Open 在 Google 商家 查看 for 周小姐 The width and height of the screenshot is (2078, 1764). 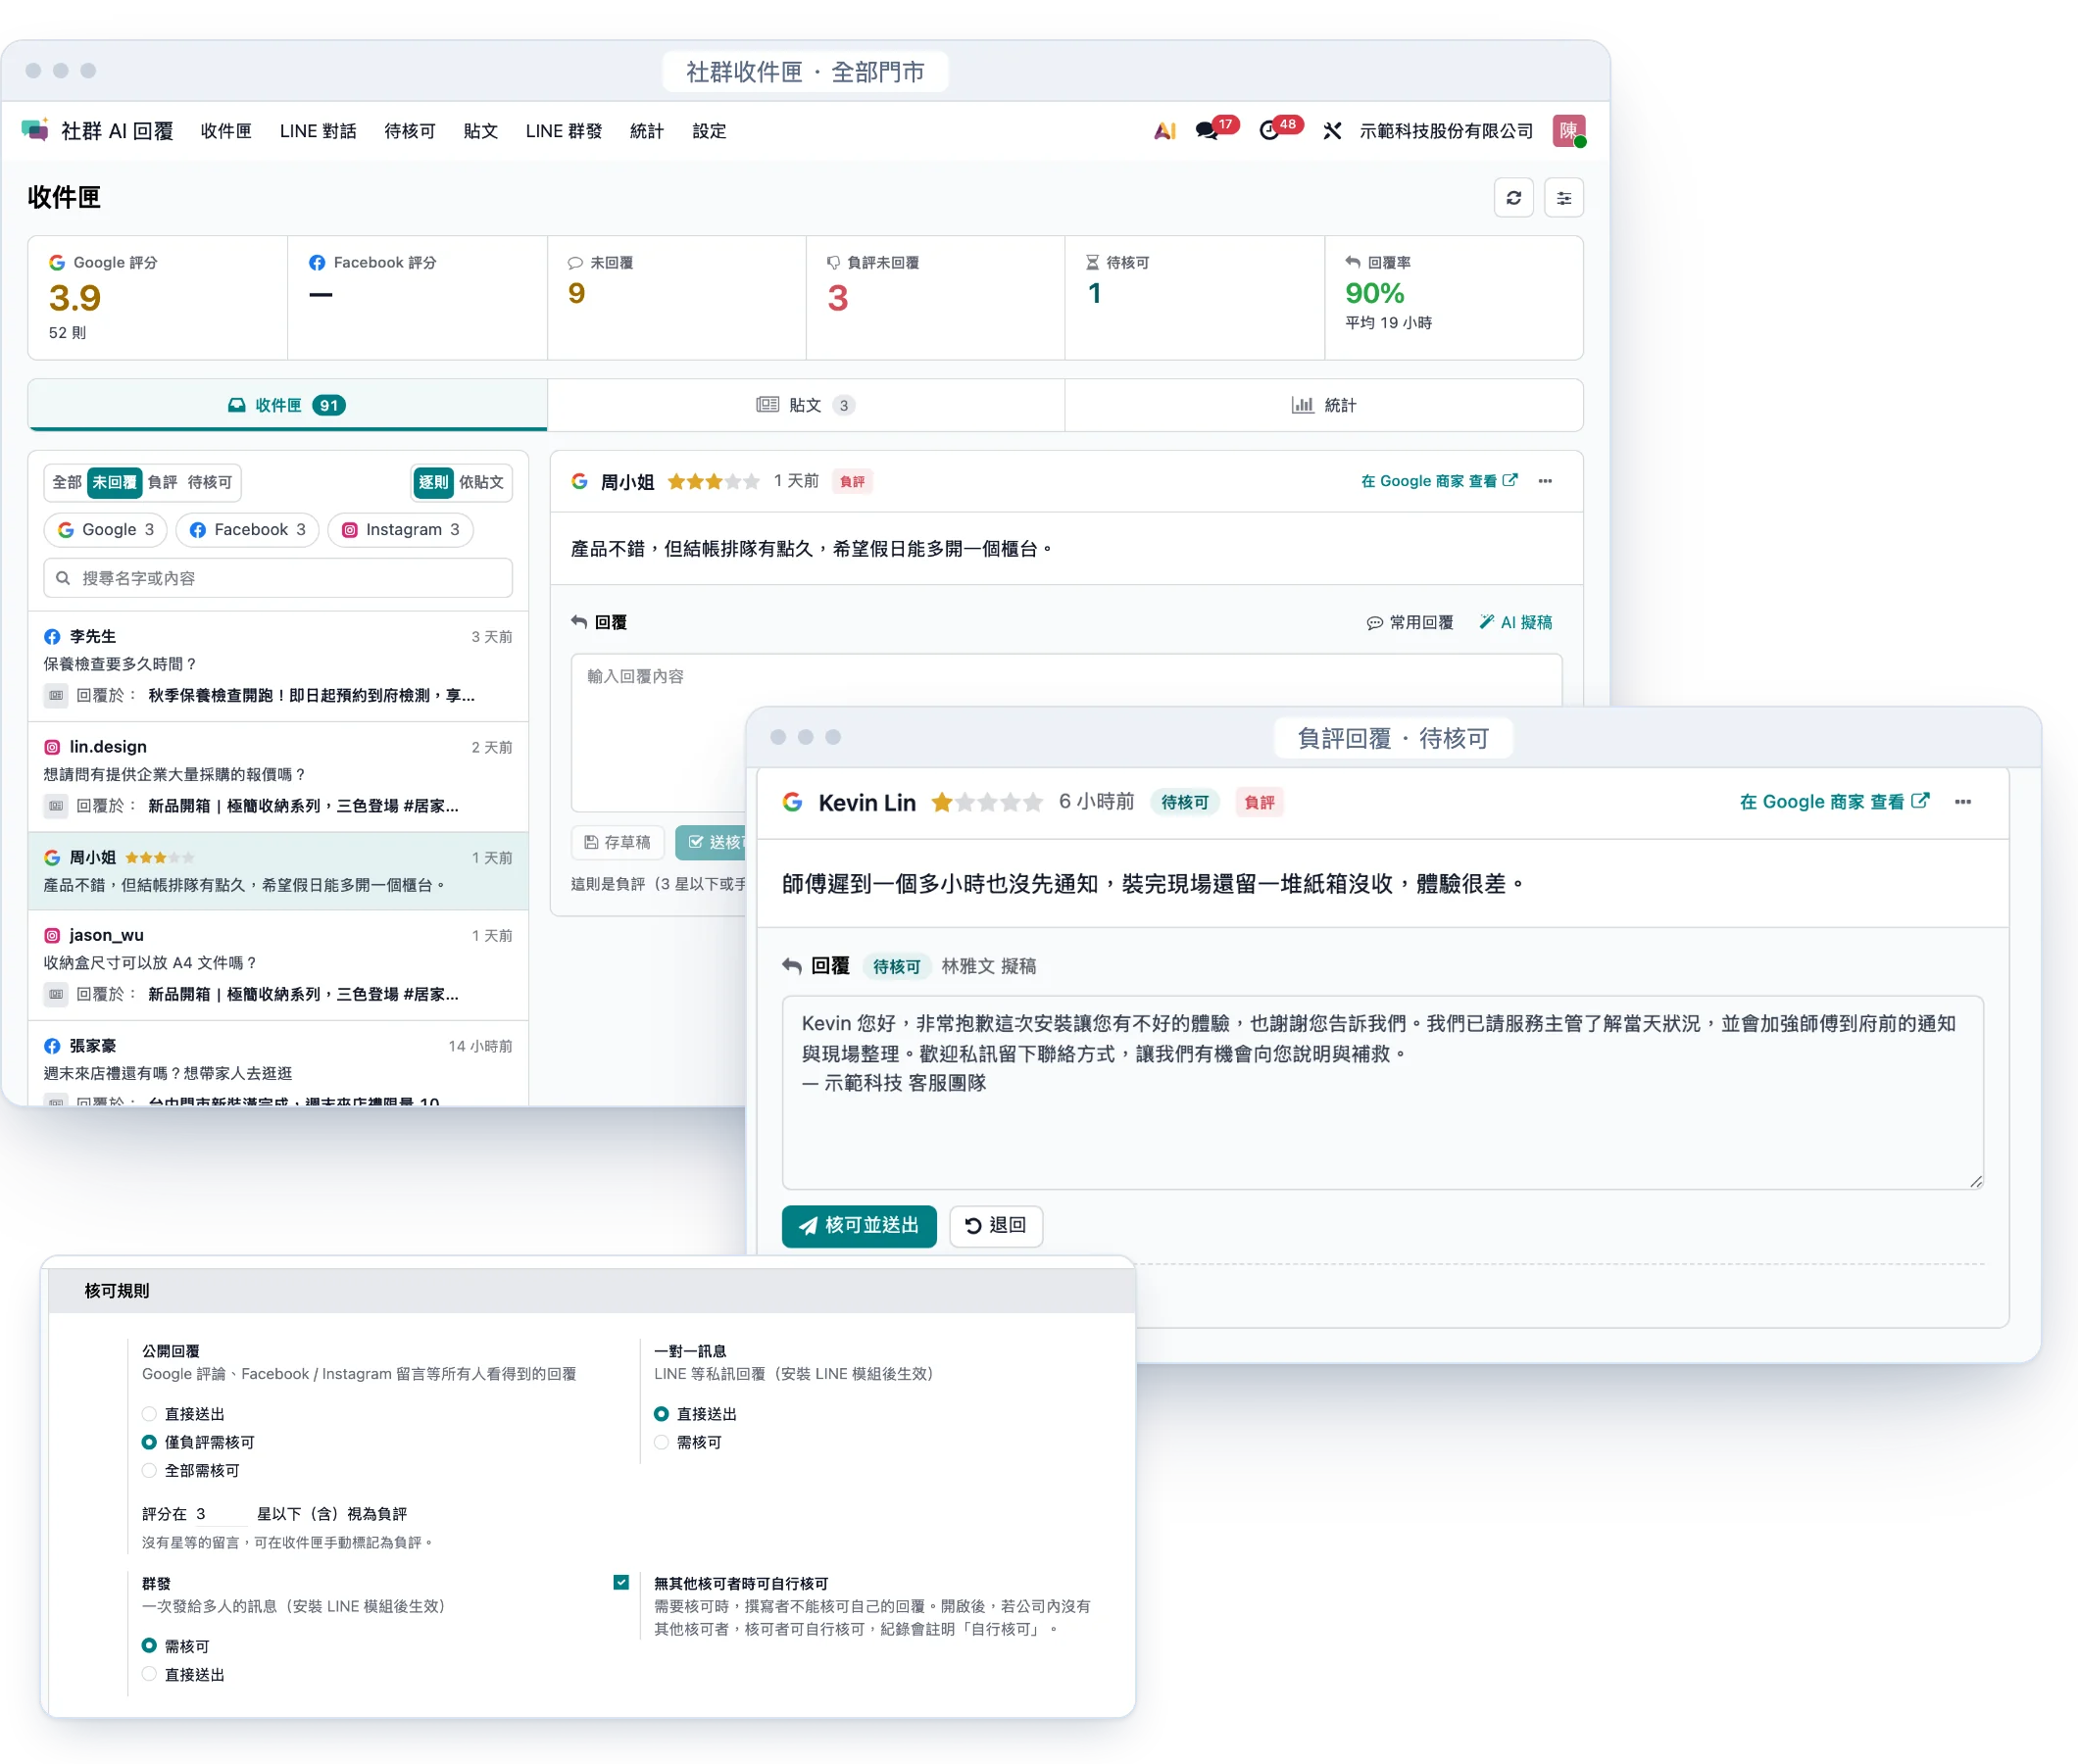(x=1439, y=481)
